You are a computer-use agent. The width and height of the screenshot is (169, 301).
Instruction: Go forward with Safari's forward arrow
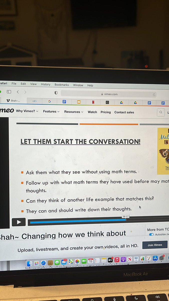point(25,92)
